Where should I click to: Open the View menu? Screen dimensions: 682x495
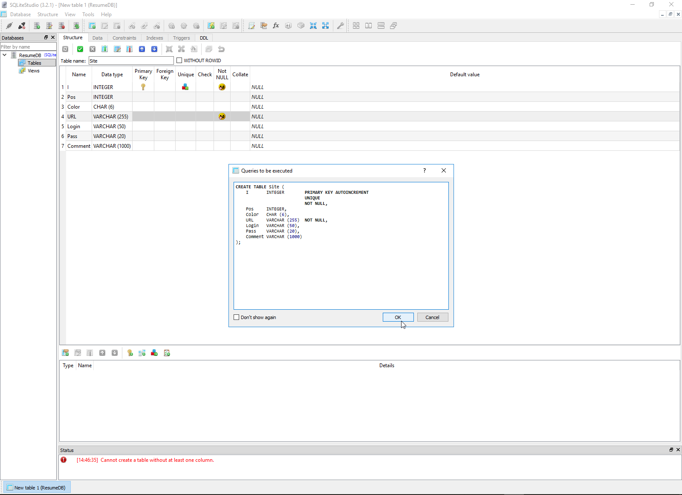point(70,14)
